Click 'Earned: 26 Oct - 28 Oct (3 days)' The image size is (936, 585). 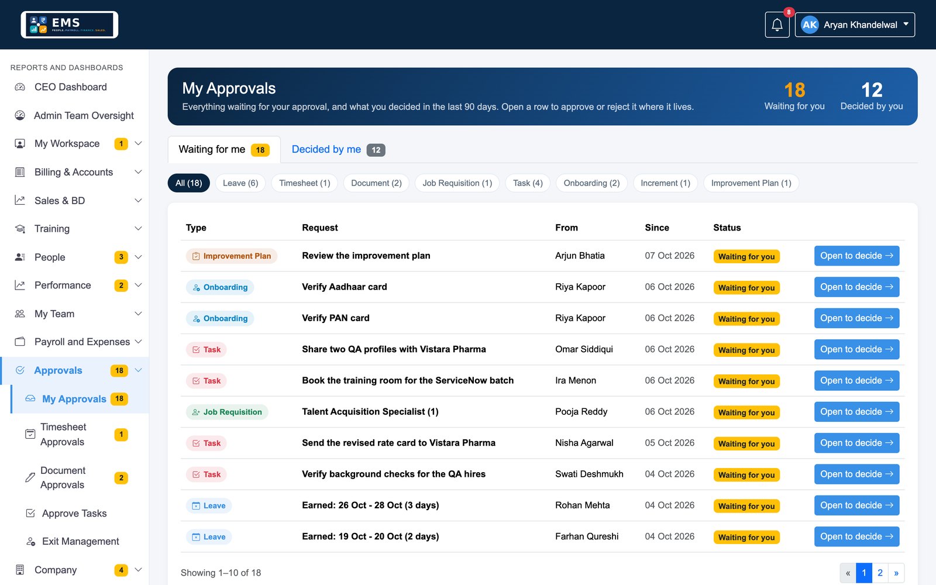point(370,505)
